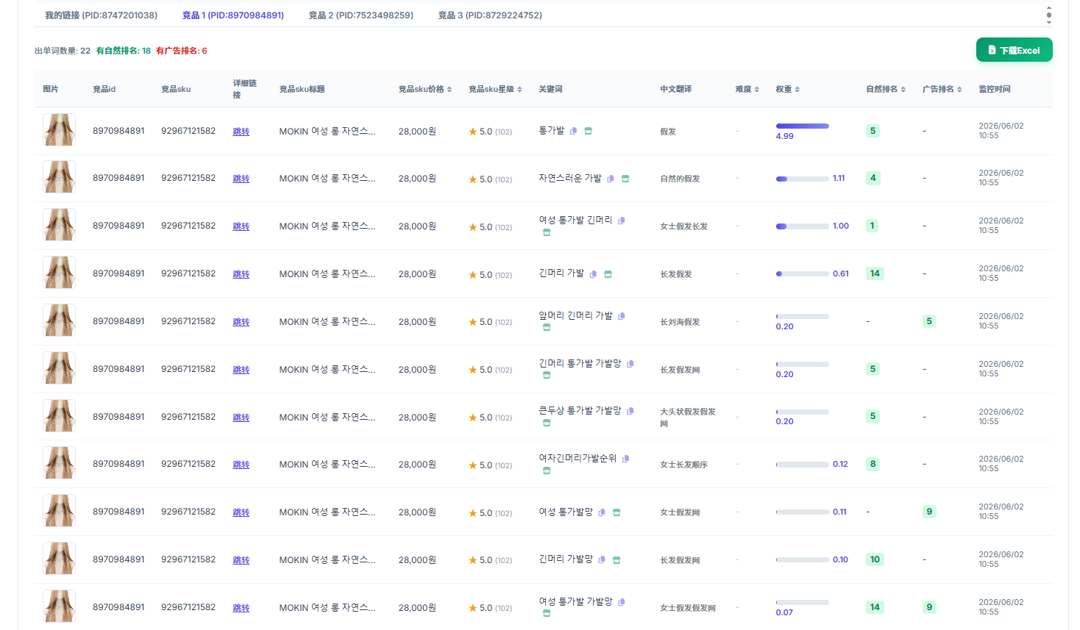Sort the 广告排名 column
The width and height of the screenshot is (1080, 630).
[959, 90]
